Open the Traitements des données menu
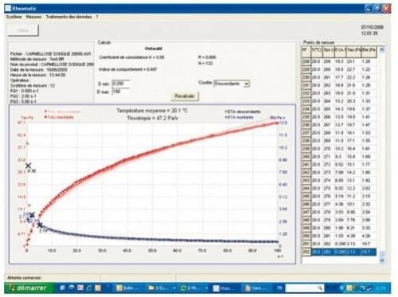 click(x=68, y=17)
